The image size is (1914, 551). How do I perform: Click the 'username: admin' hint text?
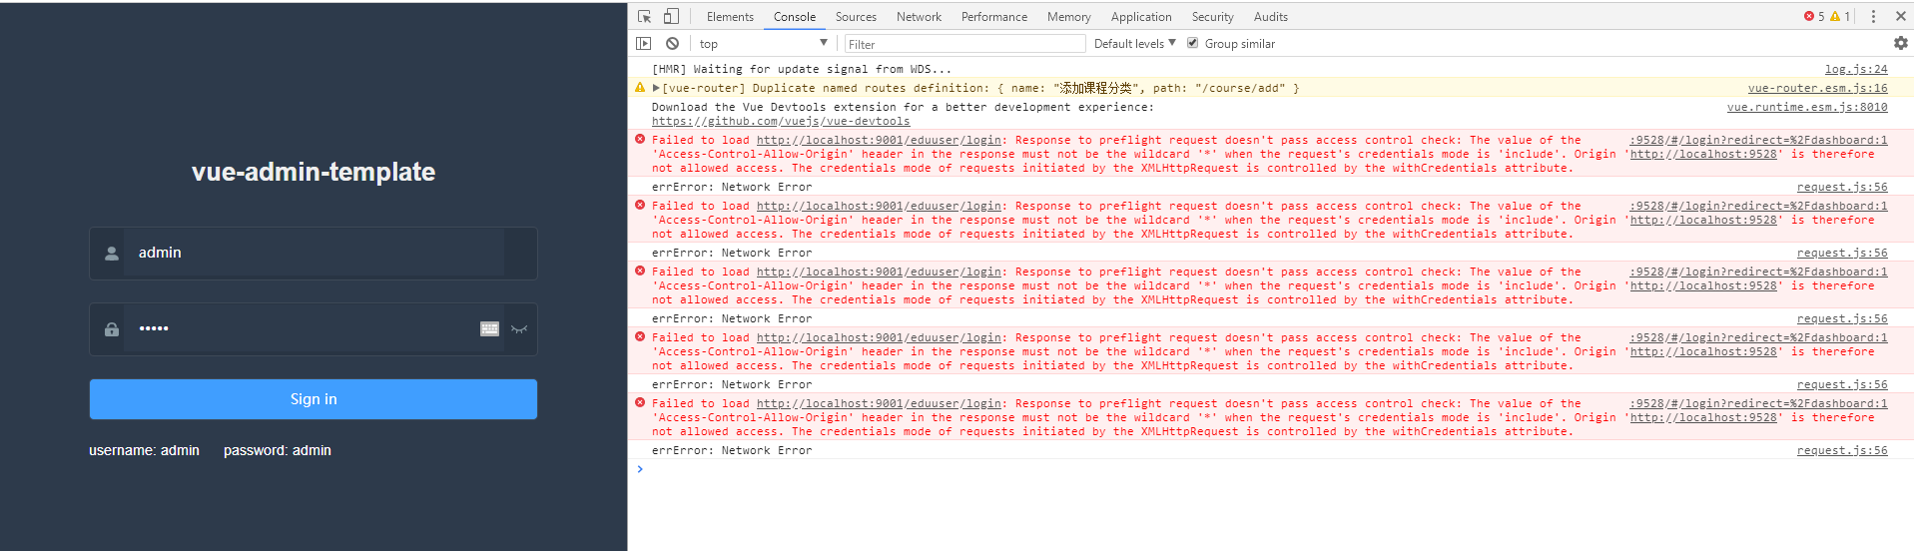click(144, 450)
